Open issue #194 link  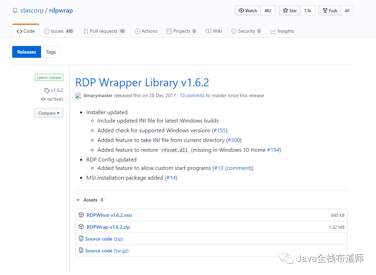click(273, 150)
